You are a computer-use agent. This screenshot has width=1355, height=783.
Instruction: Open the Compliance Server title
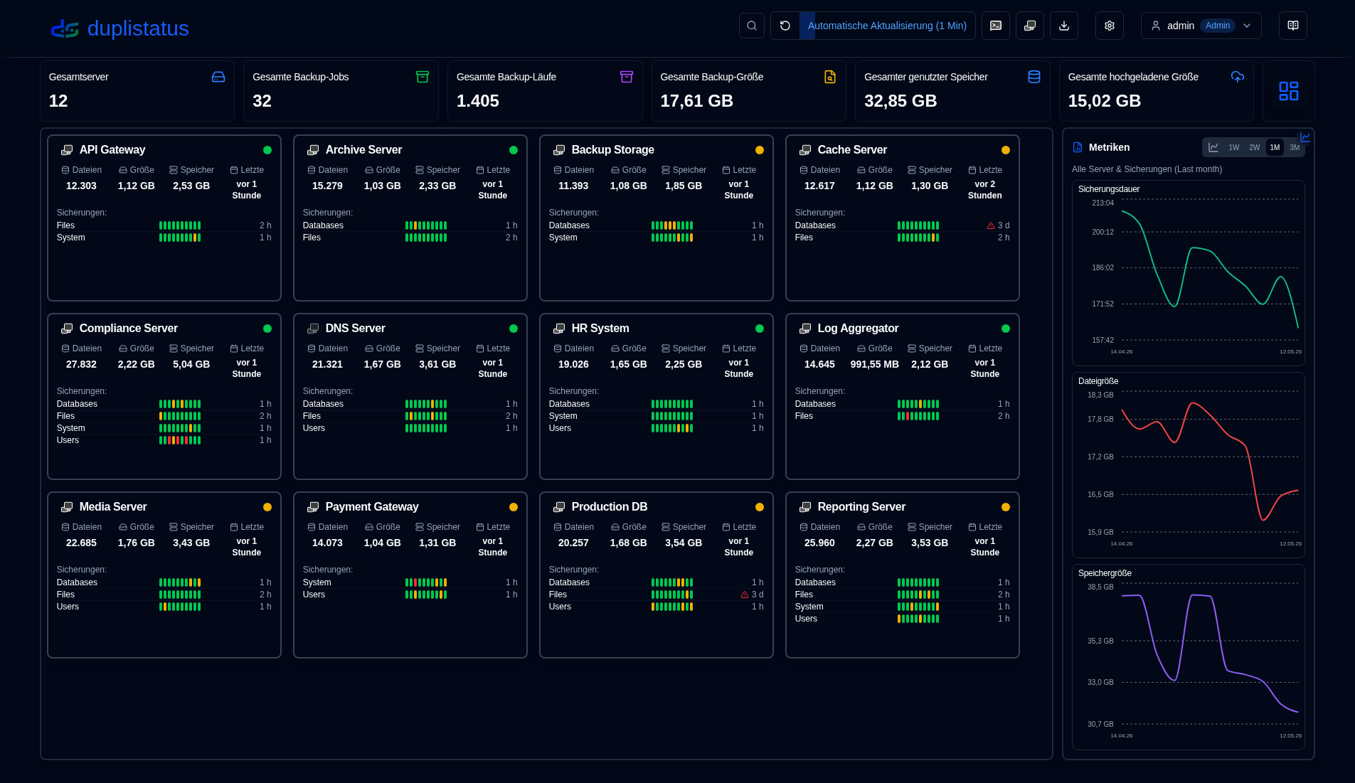coord(129,329)
